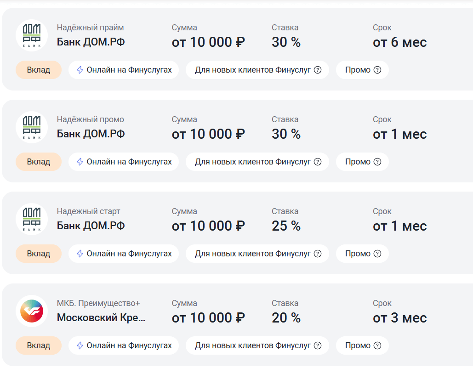Open the МКБ. Преимущество+ deposit title

click(98, 303)
